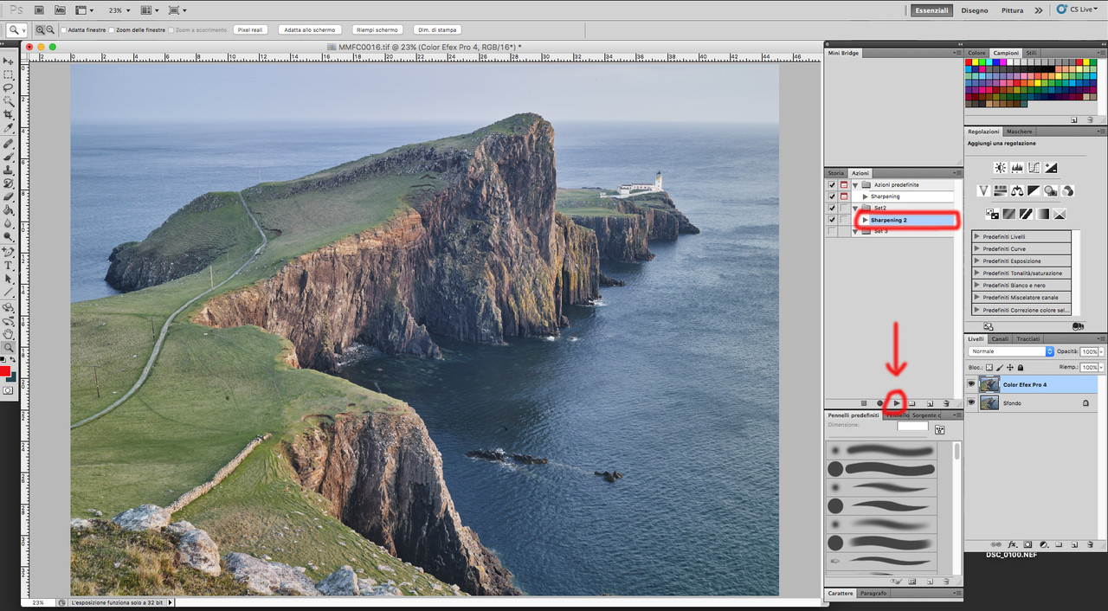1108x611 pixels.
Task: Select the Crop tool in the toolbar
Action: [9, 114]
